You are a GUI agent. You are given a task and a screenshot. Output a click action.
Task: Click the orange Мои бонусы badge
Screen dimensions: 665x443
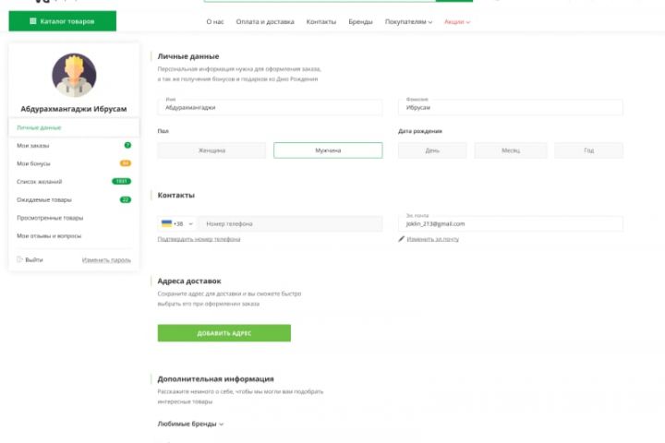click(x=126, y=163)
